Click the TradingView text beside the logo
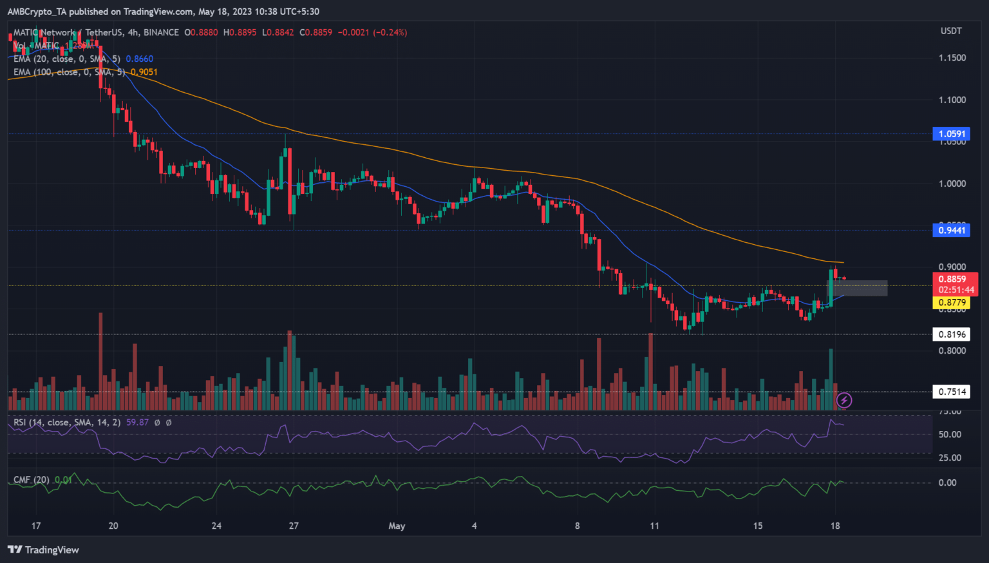Screen dimensions: 989x563 pos(52,549)
